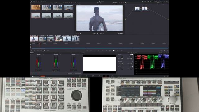Reset the Green Output channel
Image resolution: width=199 pixels, height=112 pixels.
[61, 55]
